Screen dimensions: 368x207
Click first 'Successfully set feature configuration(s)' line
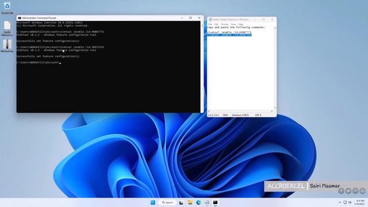click(x=48, y=41)
